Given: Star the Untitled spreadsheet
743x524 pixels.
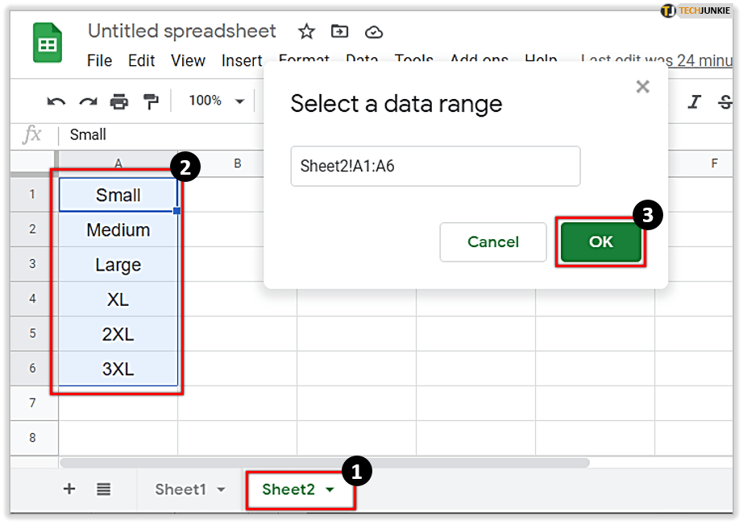Looking at the screenshot, I should [306, 31].
